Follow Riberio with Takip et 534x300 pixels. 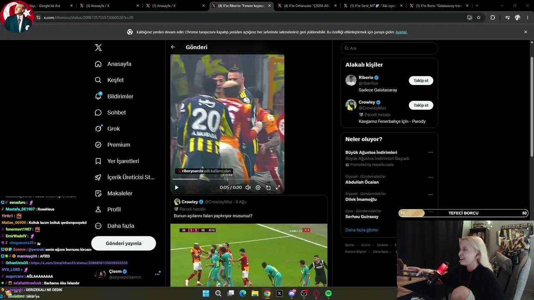point(421,80)
